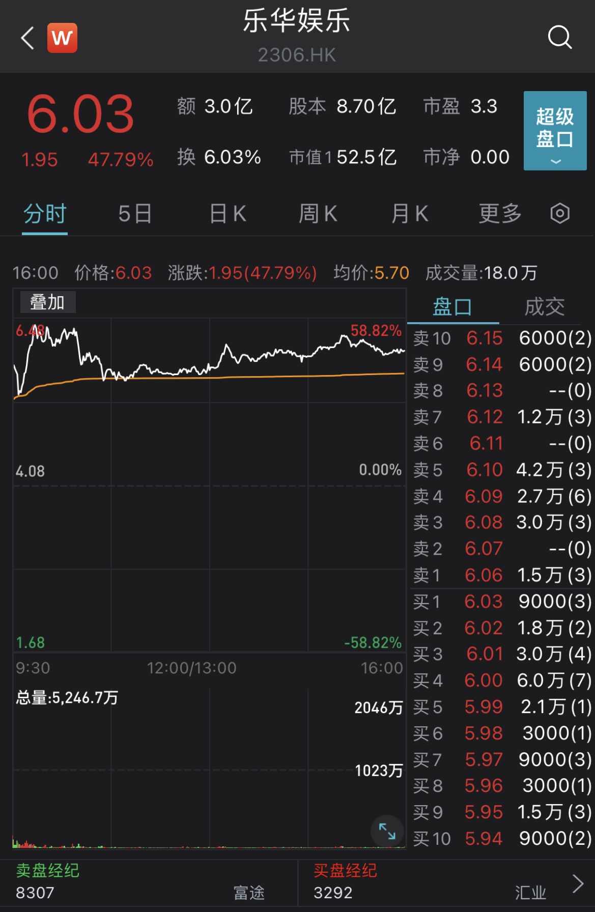Select 买7 price 5.97 row

(x=502, y=759)
